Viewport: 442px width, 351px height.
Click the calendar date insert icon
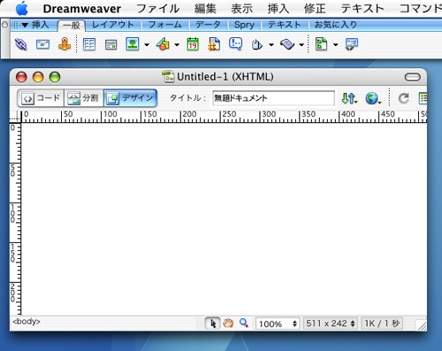(x=193, y=44)
